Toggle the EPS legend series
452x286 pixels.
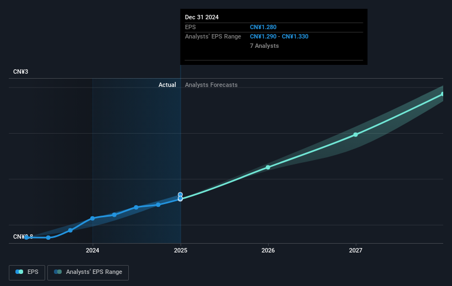(x=27, y=272)
